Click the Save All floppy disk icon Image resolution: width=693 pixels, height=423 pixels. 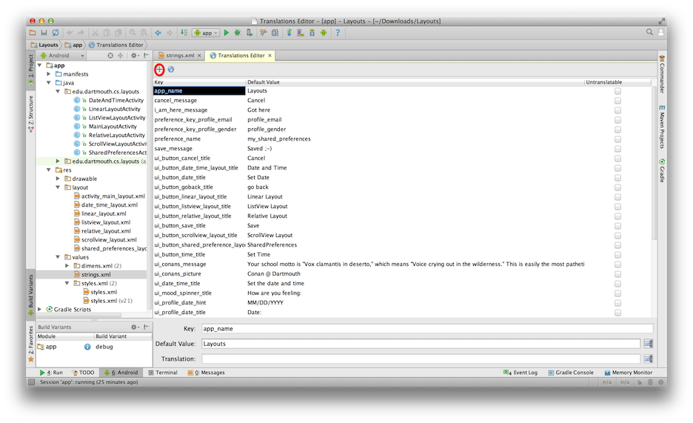tap(44, 33)
